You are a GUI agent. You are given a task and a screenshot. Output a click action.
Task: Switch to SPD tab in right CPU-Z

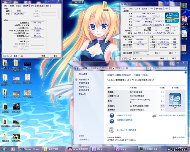[151, 9]
